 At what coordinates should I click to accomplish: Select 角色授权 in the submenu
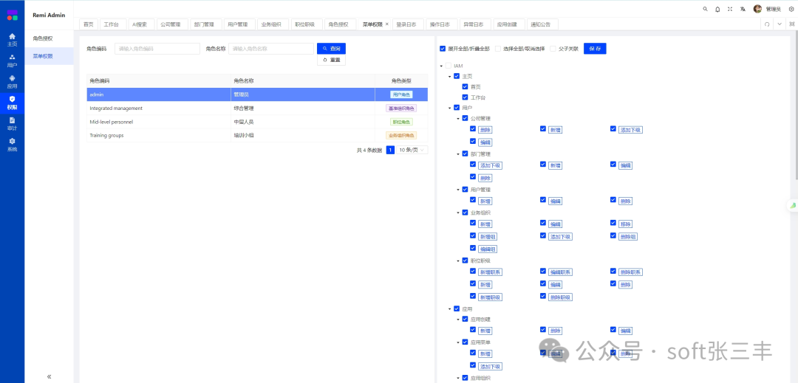(x=43, y=38)
